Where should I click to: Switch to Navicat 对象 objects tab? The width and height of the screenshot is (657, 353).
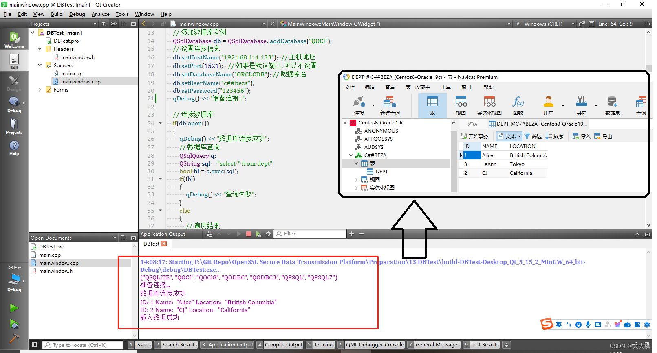(472, 124)
